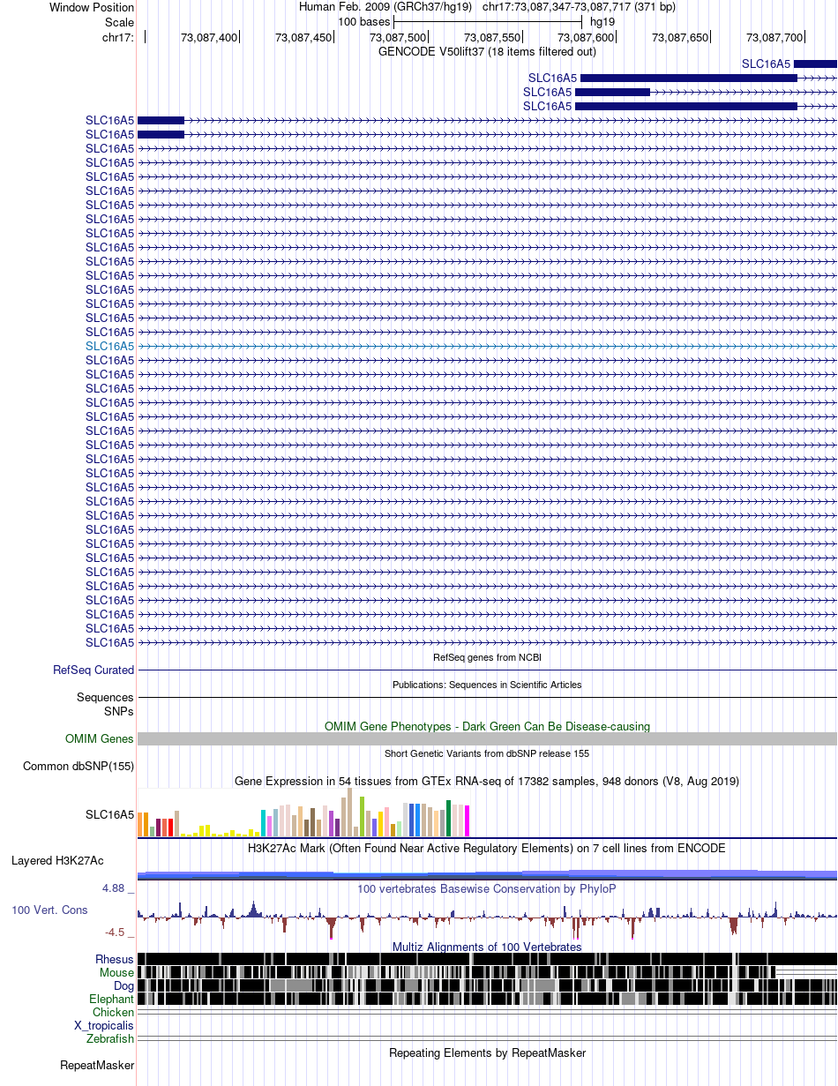Viewport: 838px width, 1086px height.
Task: Click the Window Position label
Action: point(92,7)
